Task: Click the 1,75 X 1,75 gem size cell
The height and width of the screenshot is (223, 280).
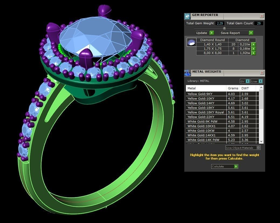Action: pos(213,49)
